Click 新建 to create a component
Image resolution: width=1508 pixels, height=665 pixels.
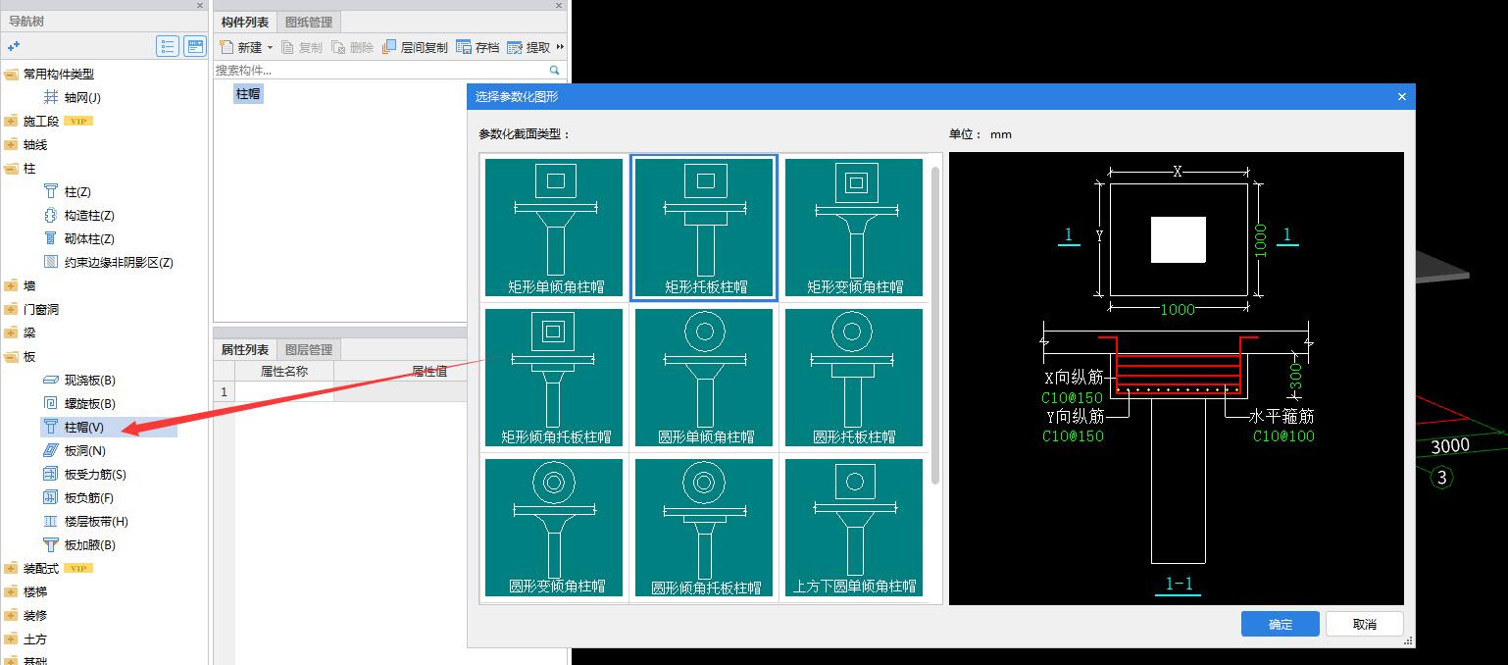(x=242, y=46)
